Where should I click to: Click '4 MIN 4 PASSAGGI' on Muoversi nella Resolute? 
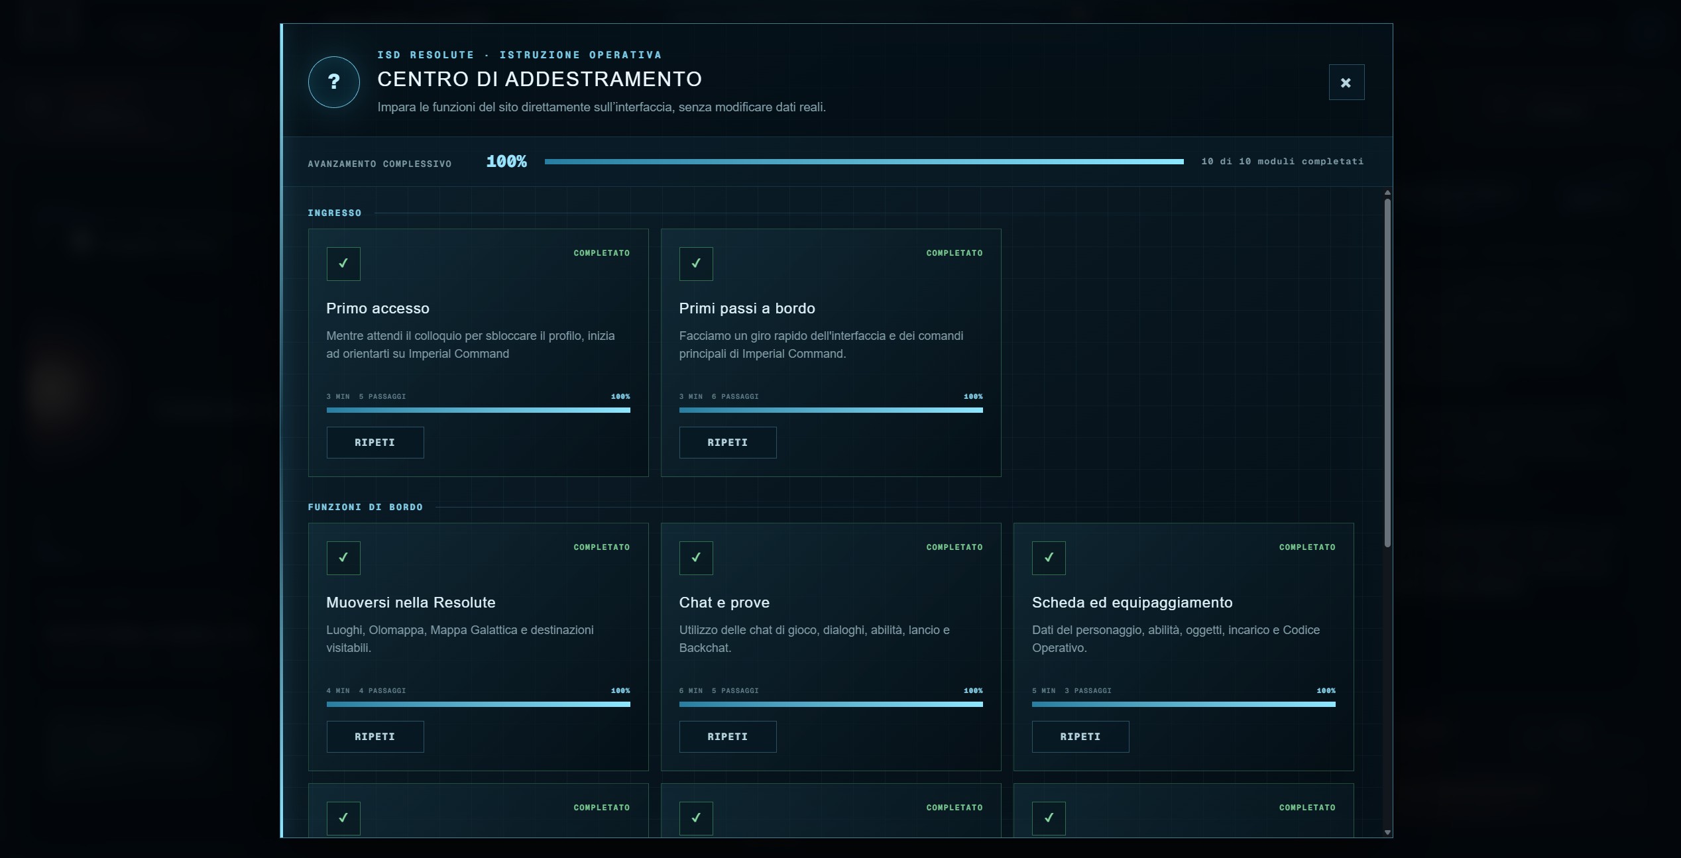366,690
